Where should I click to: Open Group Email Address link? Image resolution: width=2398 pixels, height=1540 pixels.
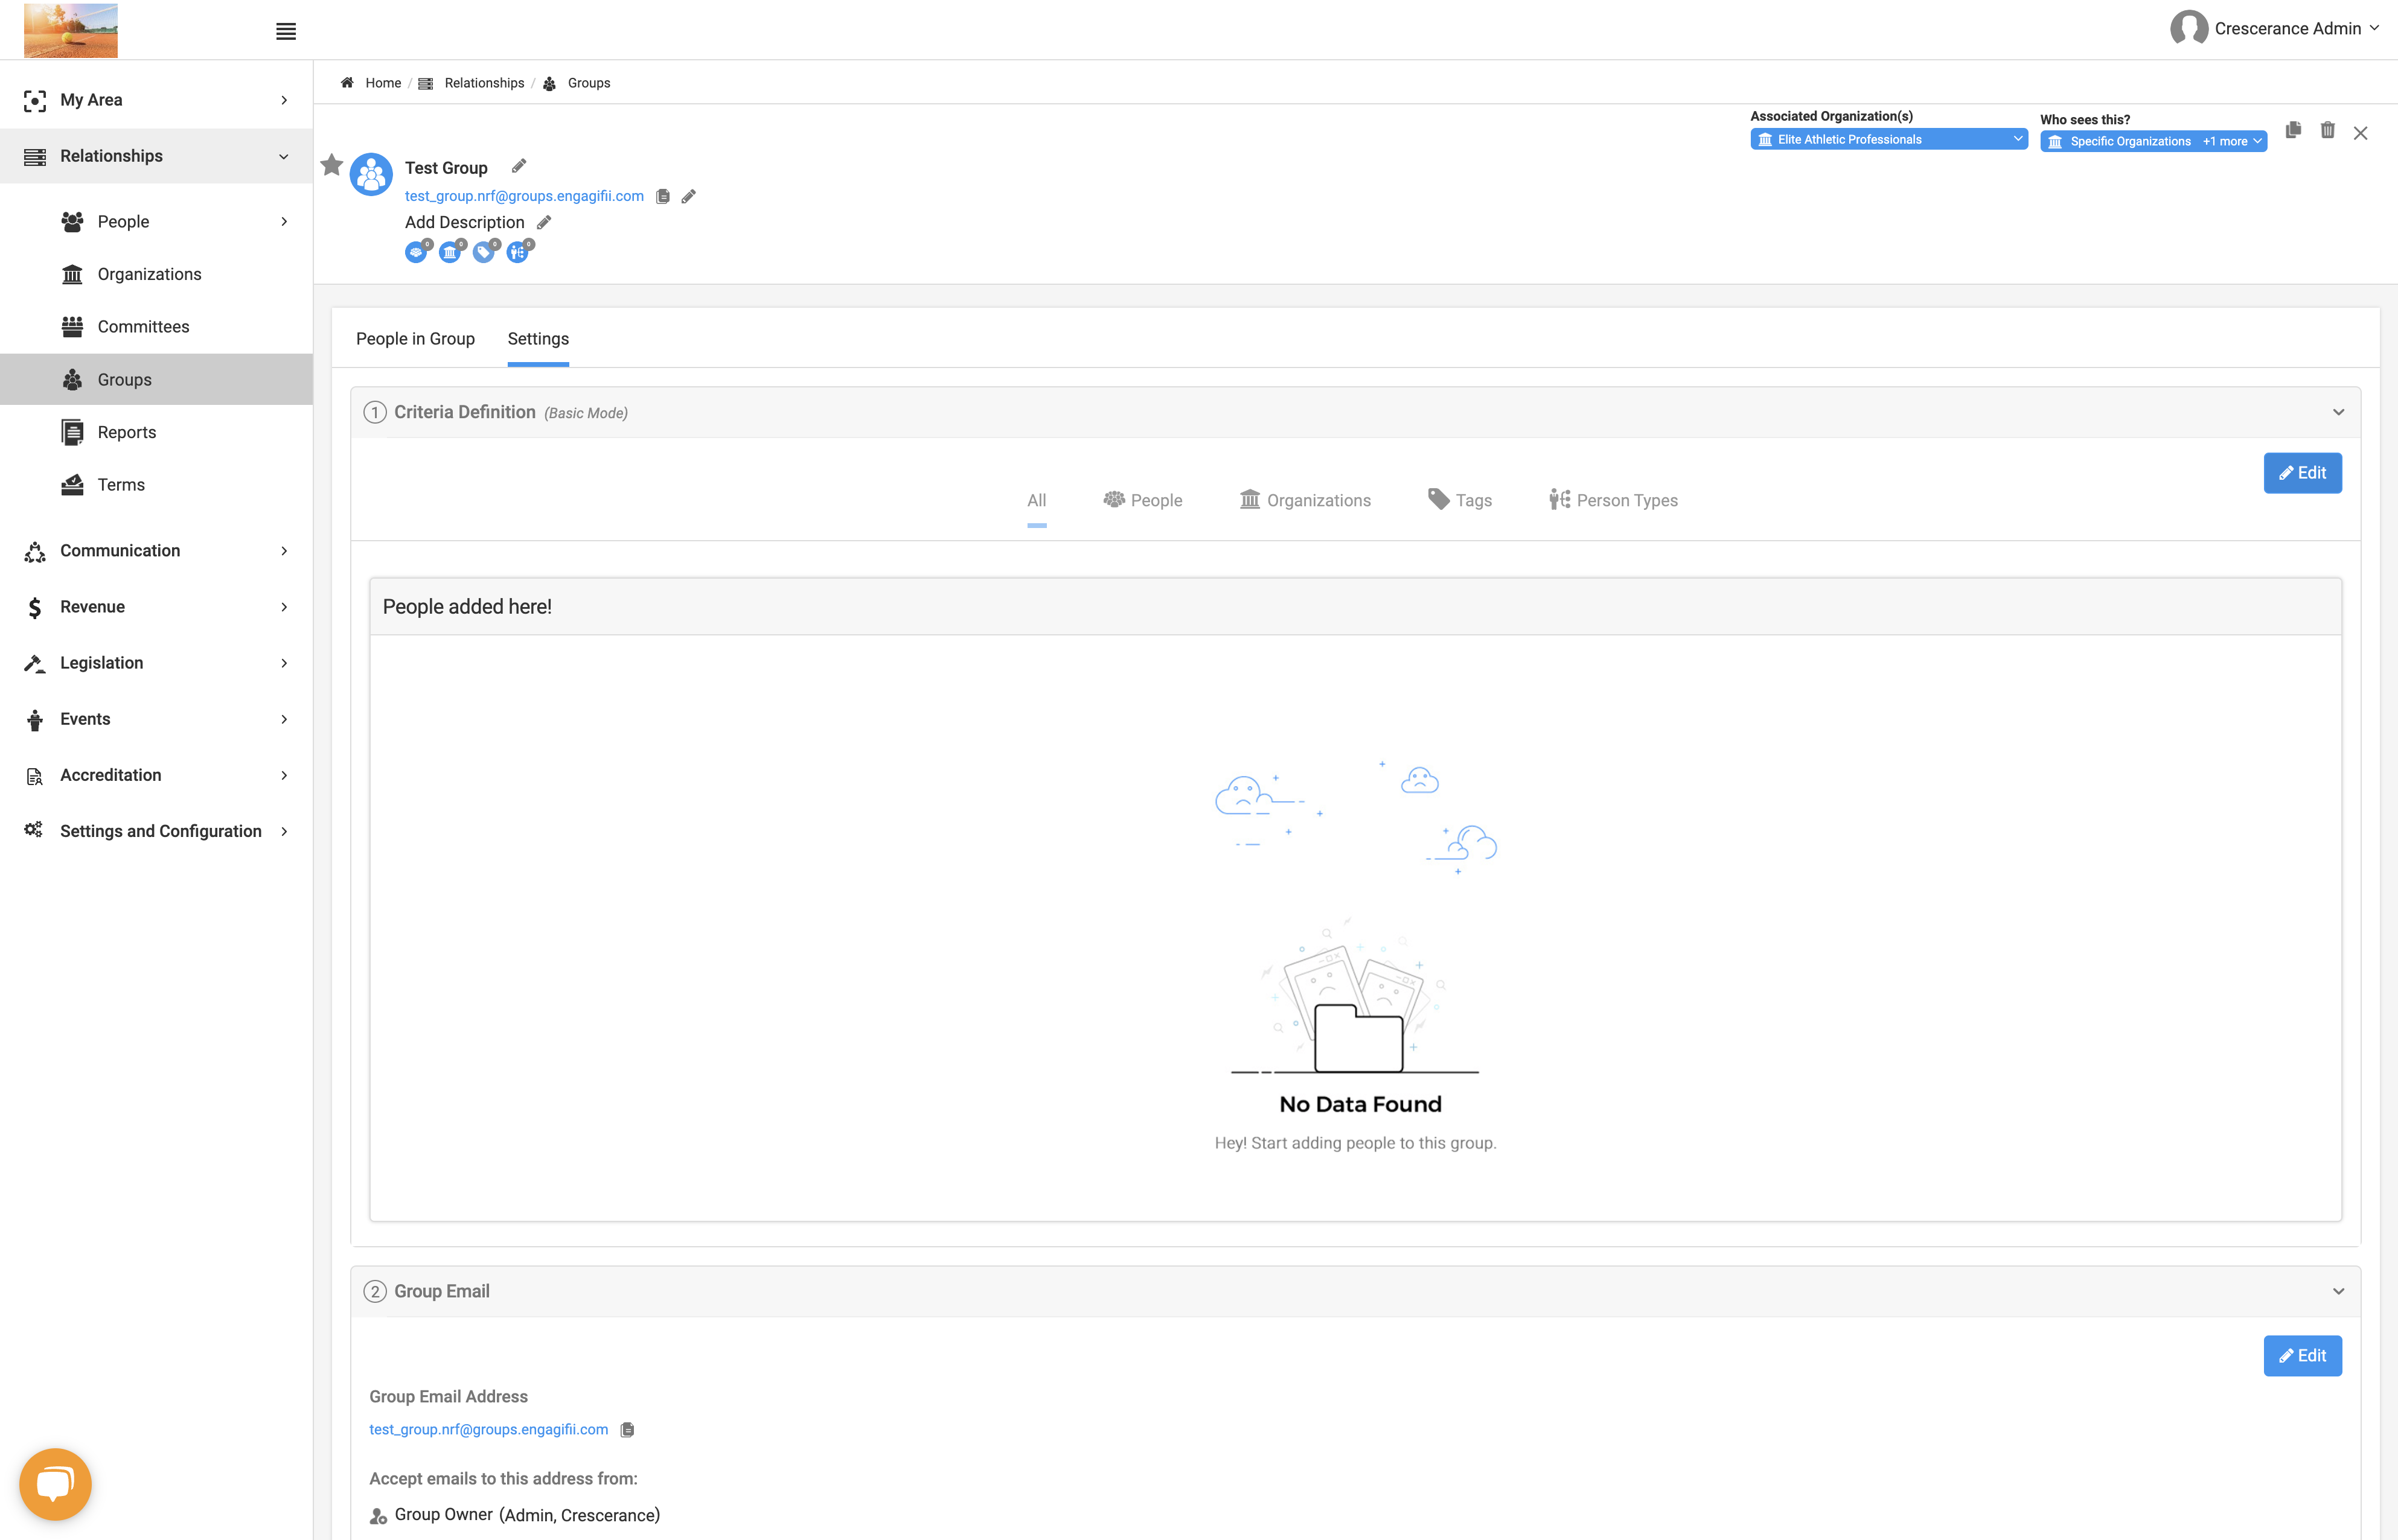[x=488, y=1429]
